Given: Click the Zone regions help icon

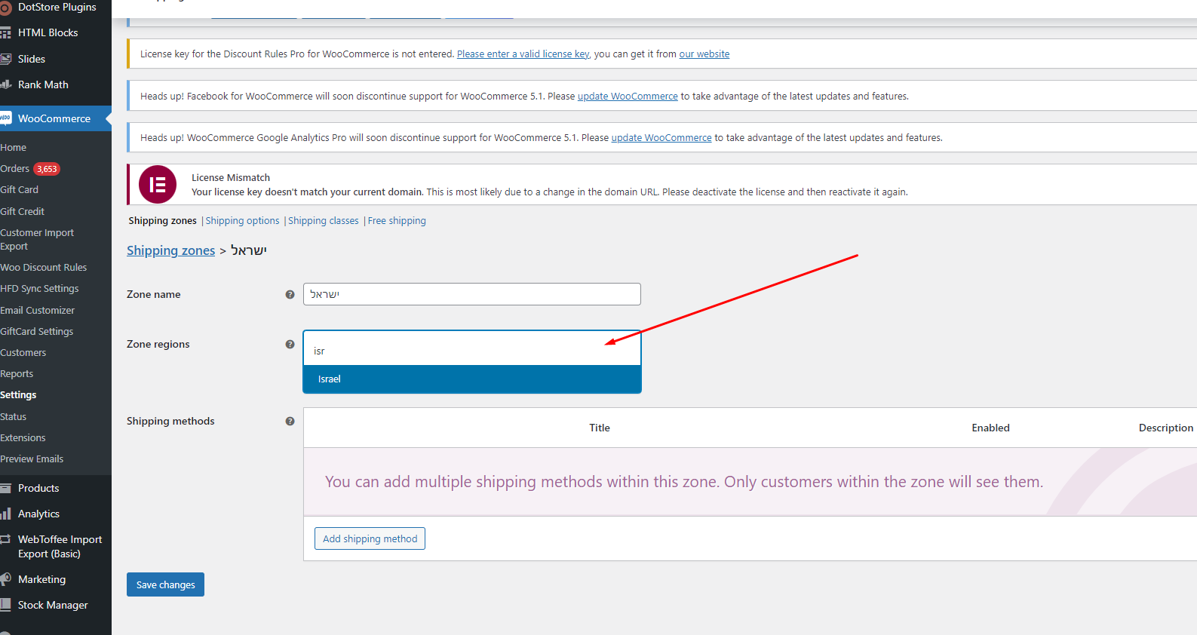Looking at the screenshot, I should (290, 345).
